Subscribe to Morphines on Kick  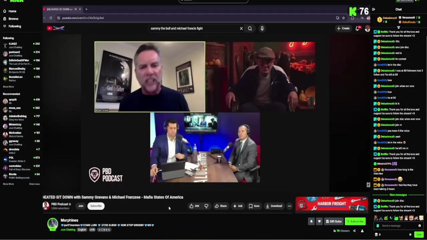point(355,221)
